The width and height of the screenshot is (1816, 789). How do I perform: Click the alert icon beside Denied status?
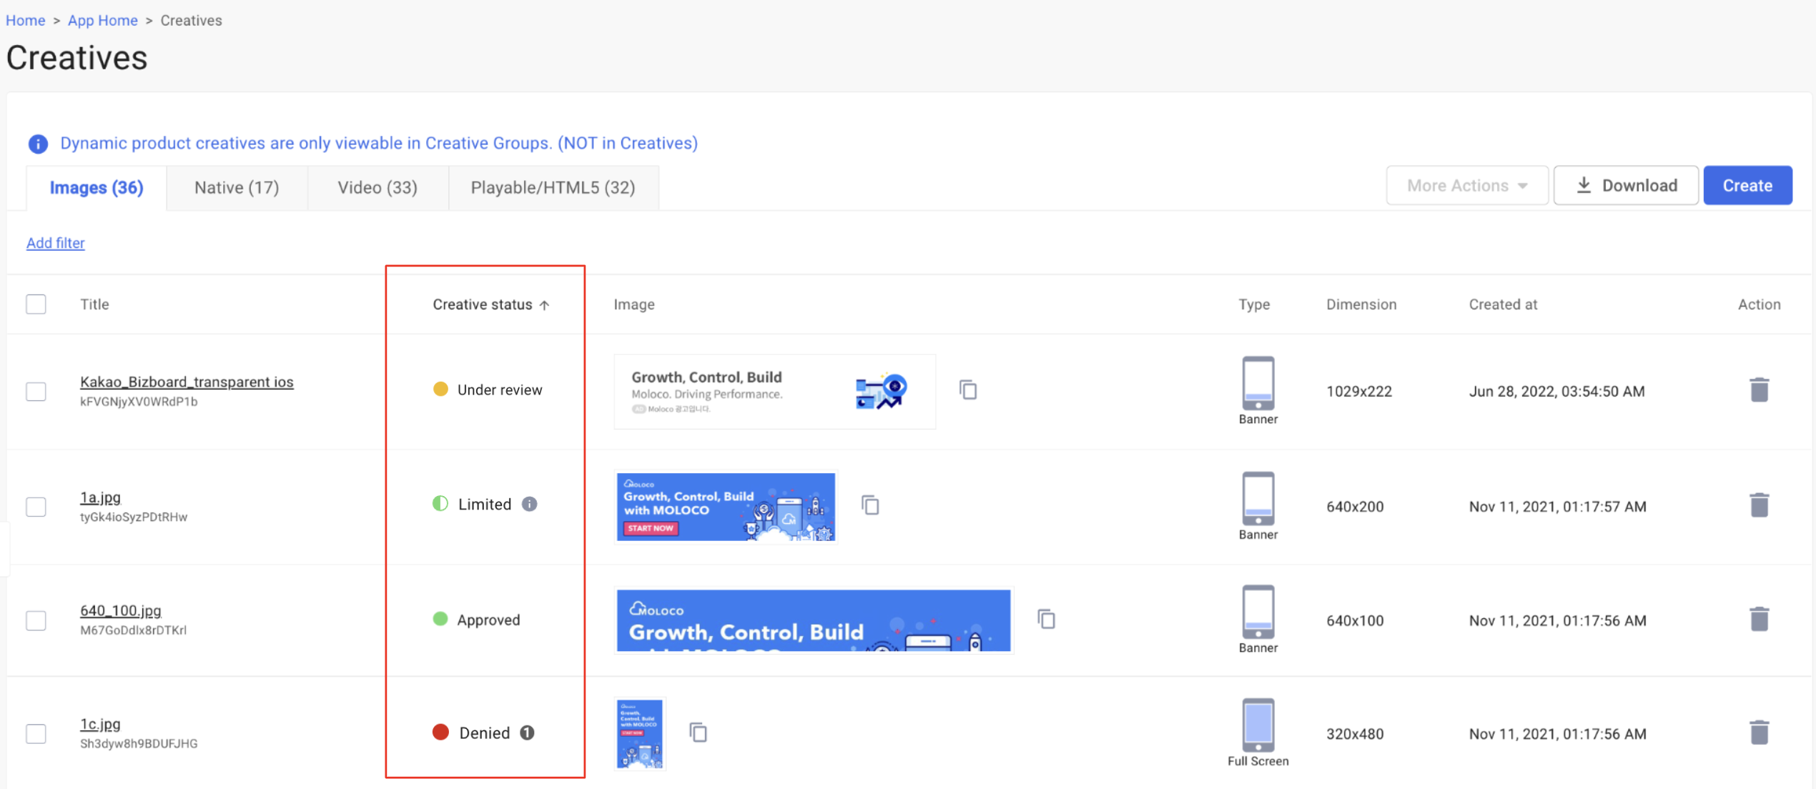[x=527, y=733]
